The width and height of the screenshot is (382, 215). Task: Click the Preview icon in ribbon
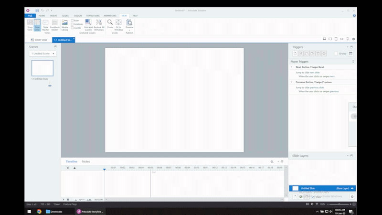[129, 24]
